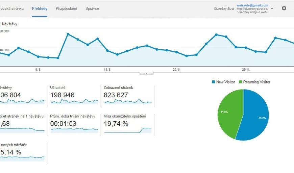The height and width of the screenshot is (173, 294).
Task: Click the green Returning Visitor legend square
Action: [241, 82]
